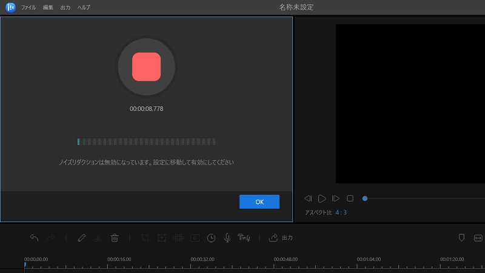Change the aspect ratio 4 : 3 value

(x=341, y=213)
